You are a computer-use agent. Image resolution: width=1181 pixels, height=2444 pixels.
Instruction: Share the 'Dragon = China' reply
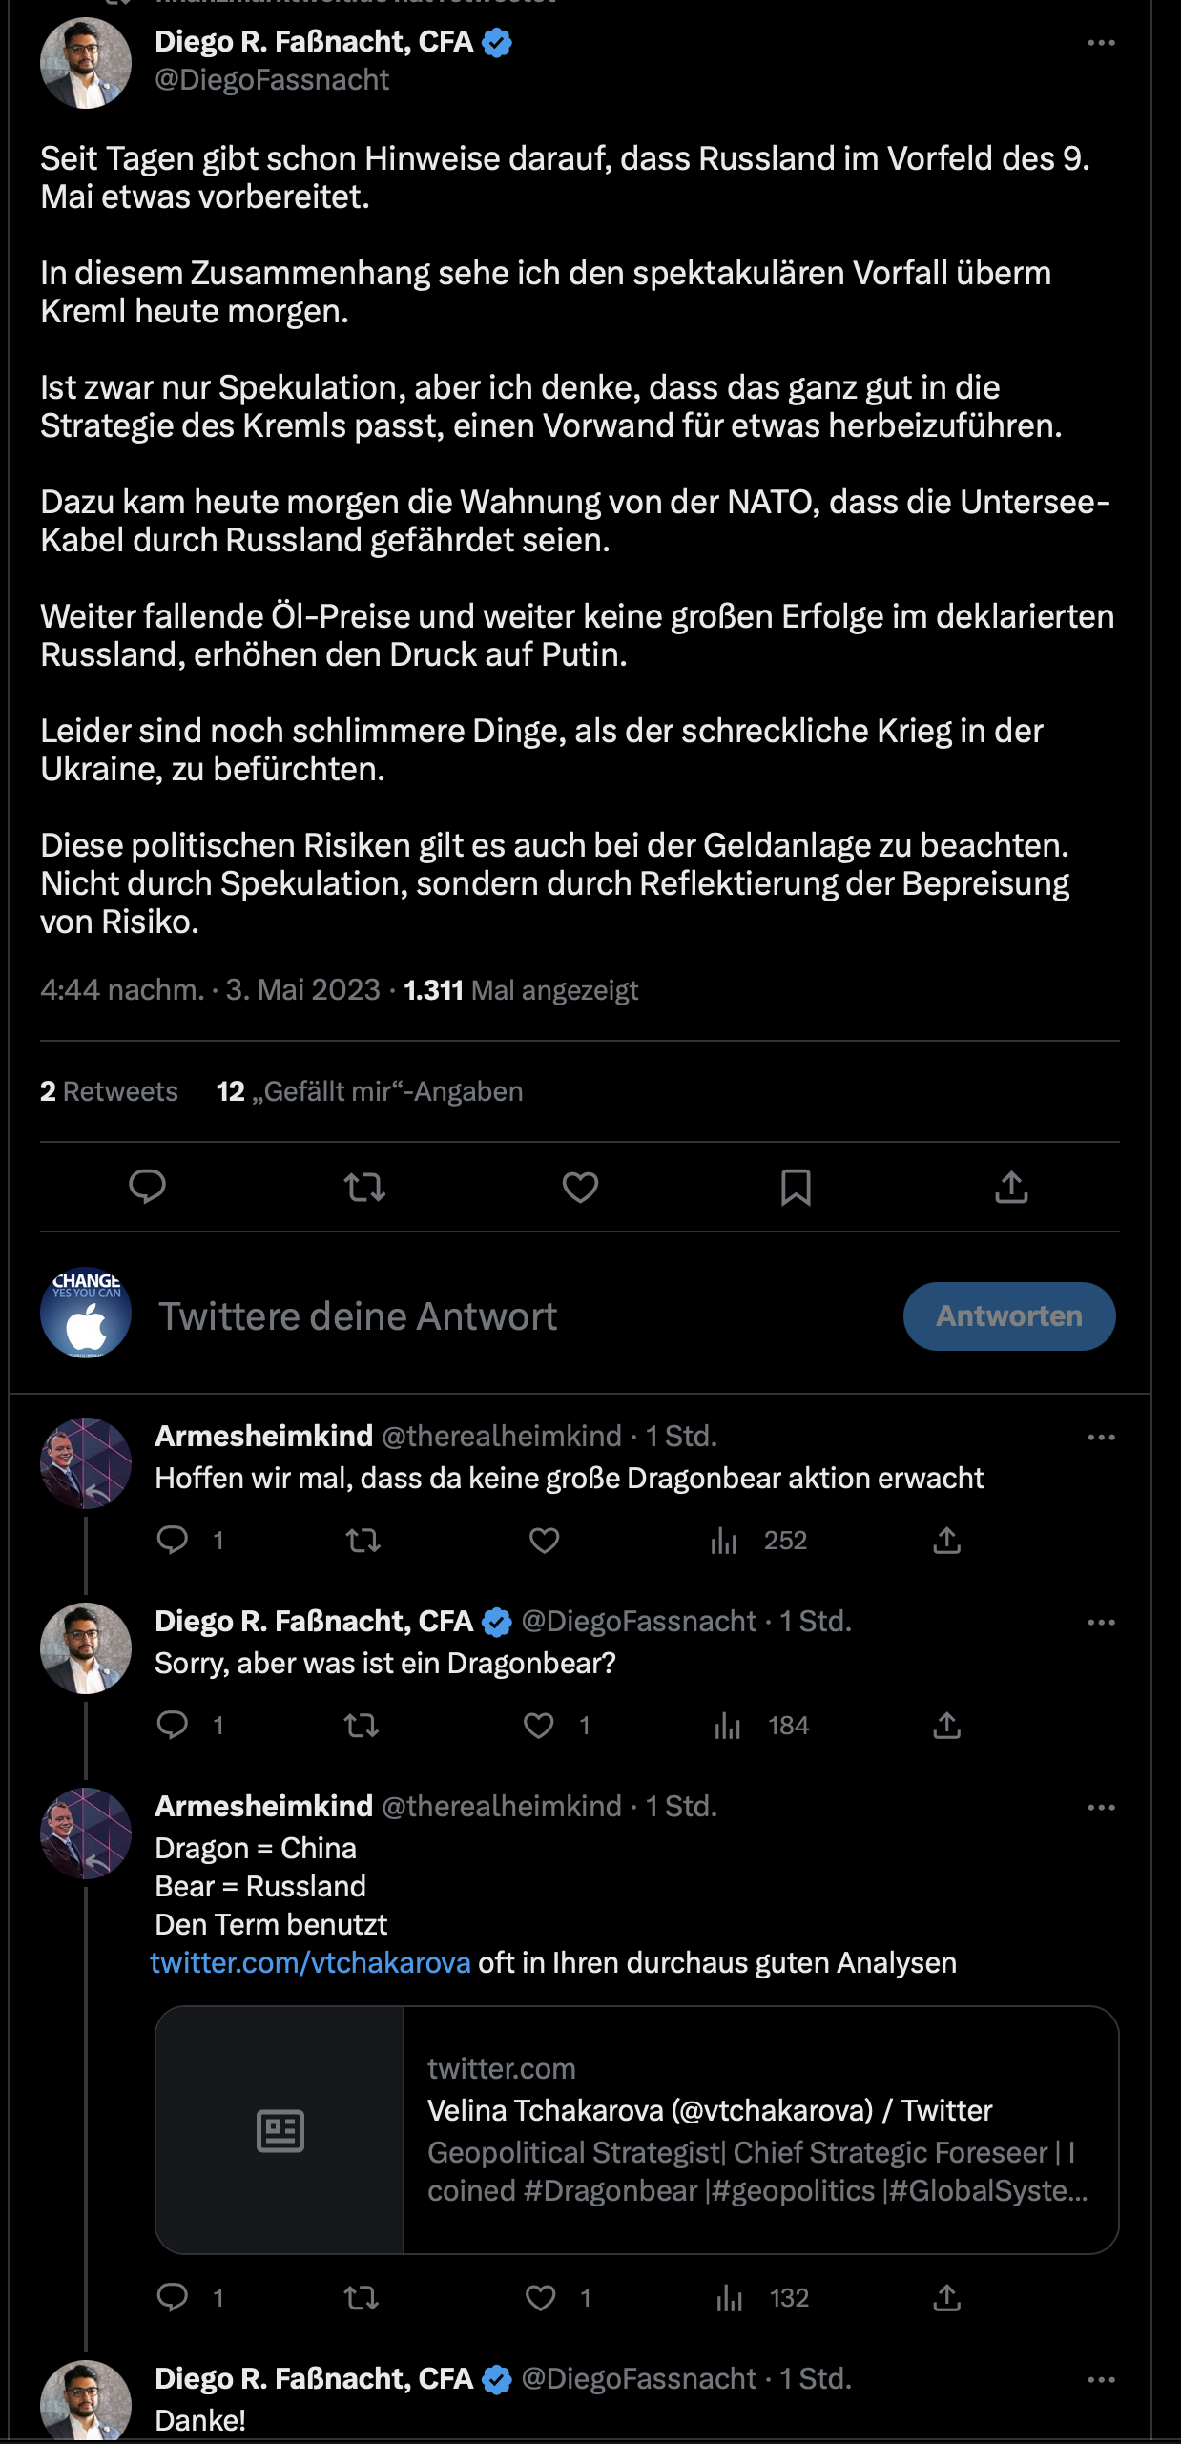point(946,2298)
